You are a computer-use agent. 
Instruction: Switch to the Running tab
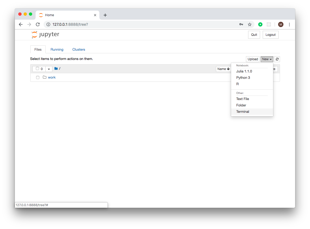tap(57, 50)
